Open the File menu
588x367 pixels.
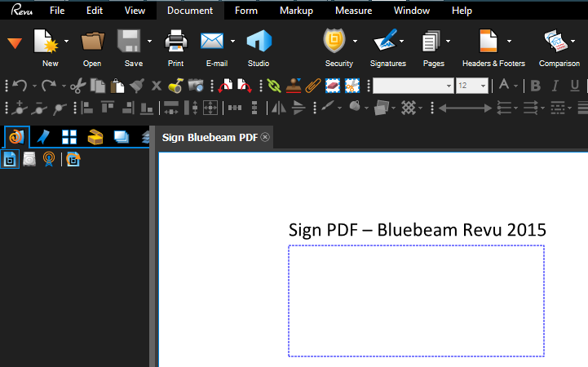(57, 11)
